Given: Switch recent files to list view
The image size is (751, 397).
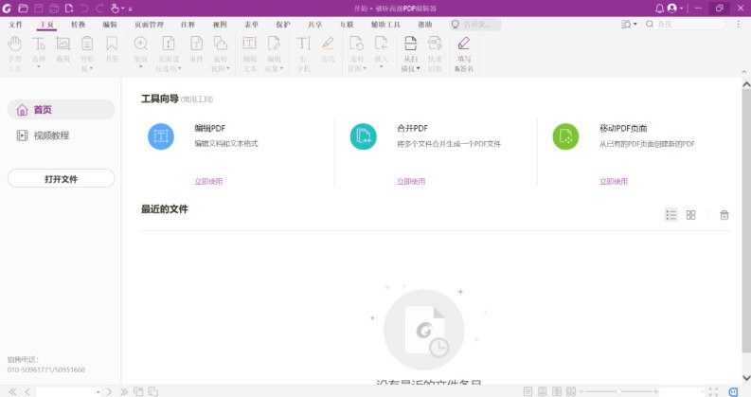Looking at the screenshot, I should pyautogui.click(x=671, y=215).
